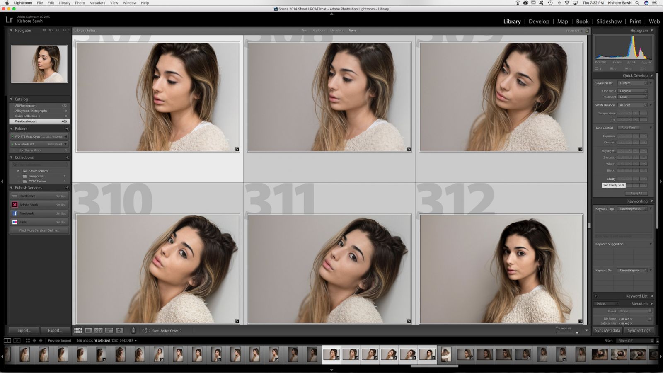Toggle Metadata library filter

(336, 31)
